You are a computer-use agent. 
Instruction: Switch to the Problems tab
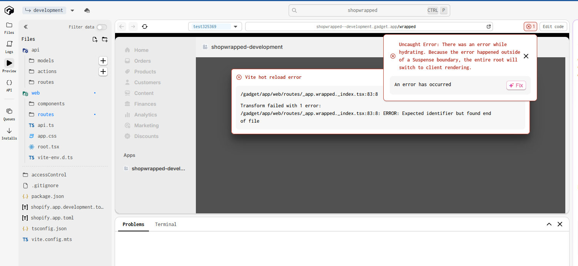point(134,224)
